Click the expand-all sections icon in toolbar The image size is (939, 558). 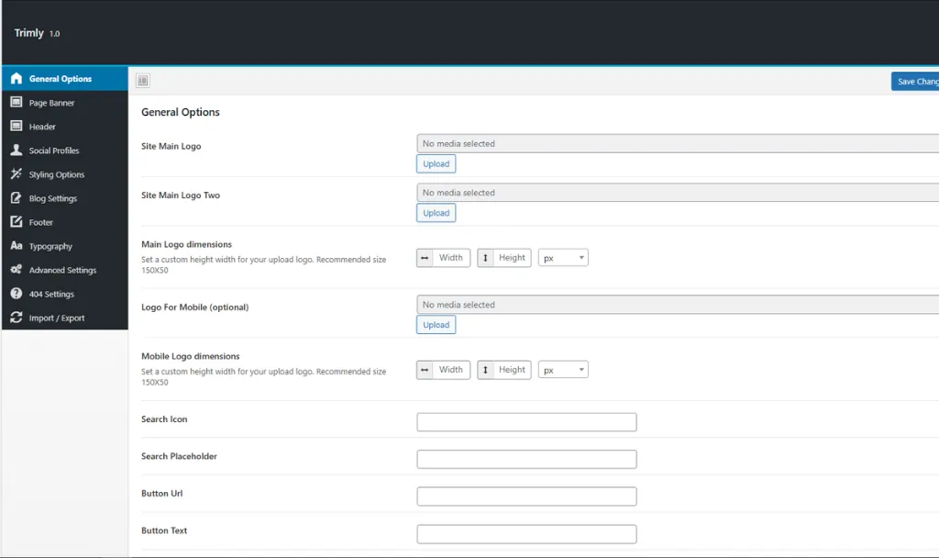tap(142, 81)
